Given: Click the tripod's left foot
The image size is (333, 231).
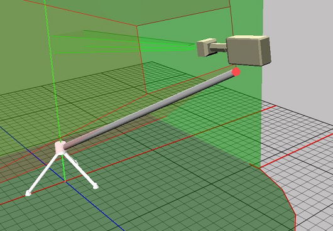Looking at the screenshot, I should click(x=28, y=193).
